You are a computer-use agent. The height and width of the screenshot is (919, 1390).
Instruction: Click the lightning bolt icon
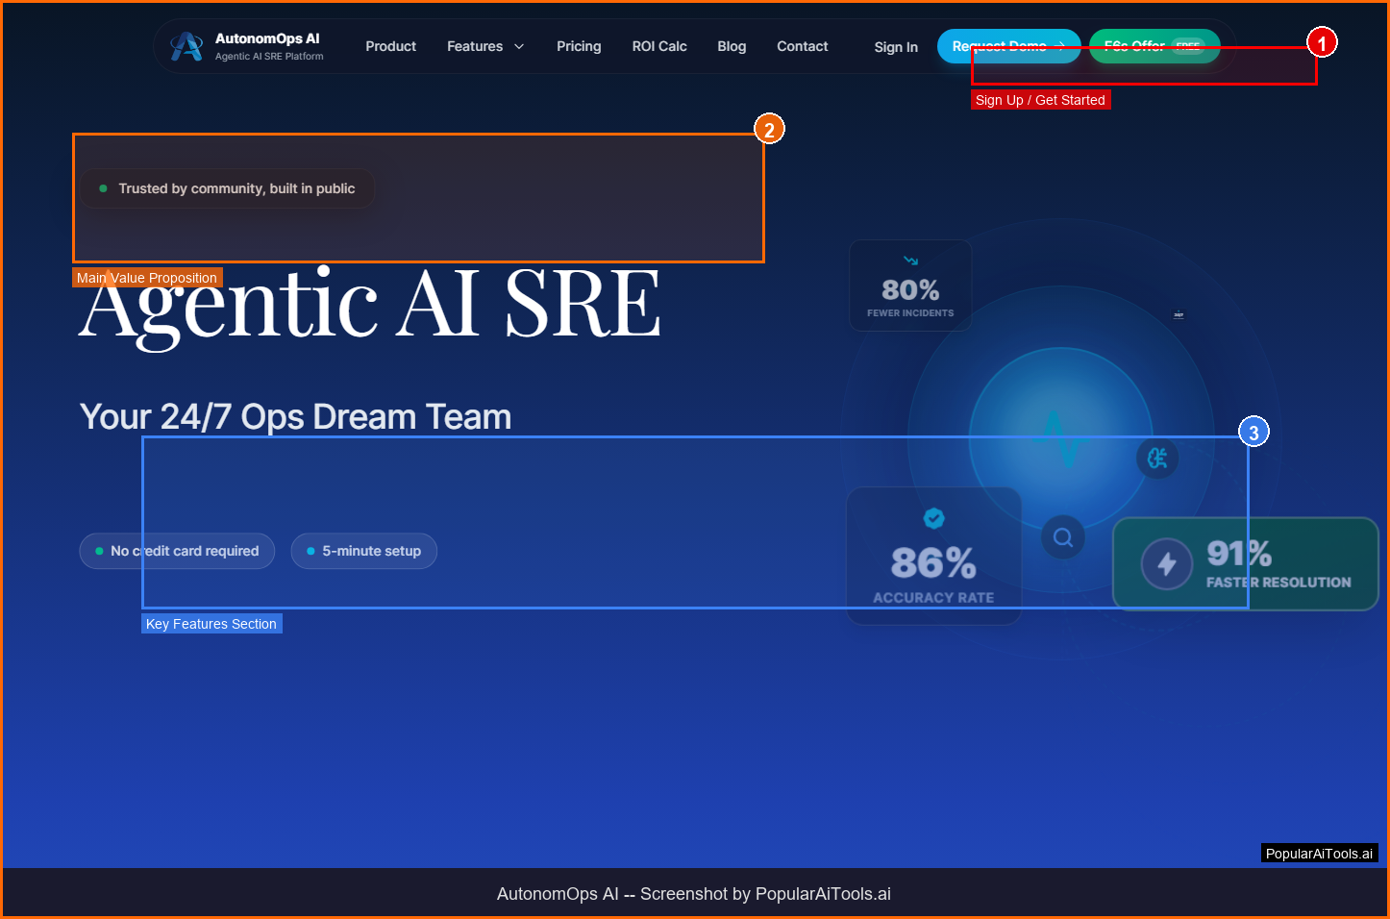(1167, 564)
